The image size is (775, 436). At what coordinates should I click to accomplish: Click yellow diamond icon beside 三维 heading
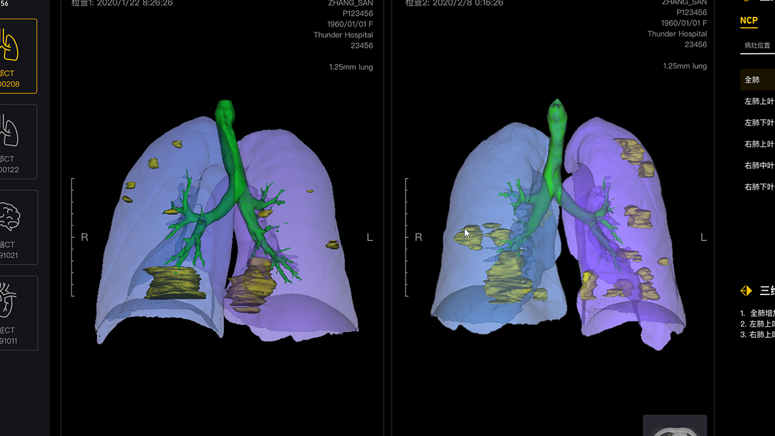pos(746,291)
